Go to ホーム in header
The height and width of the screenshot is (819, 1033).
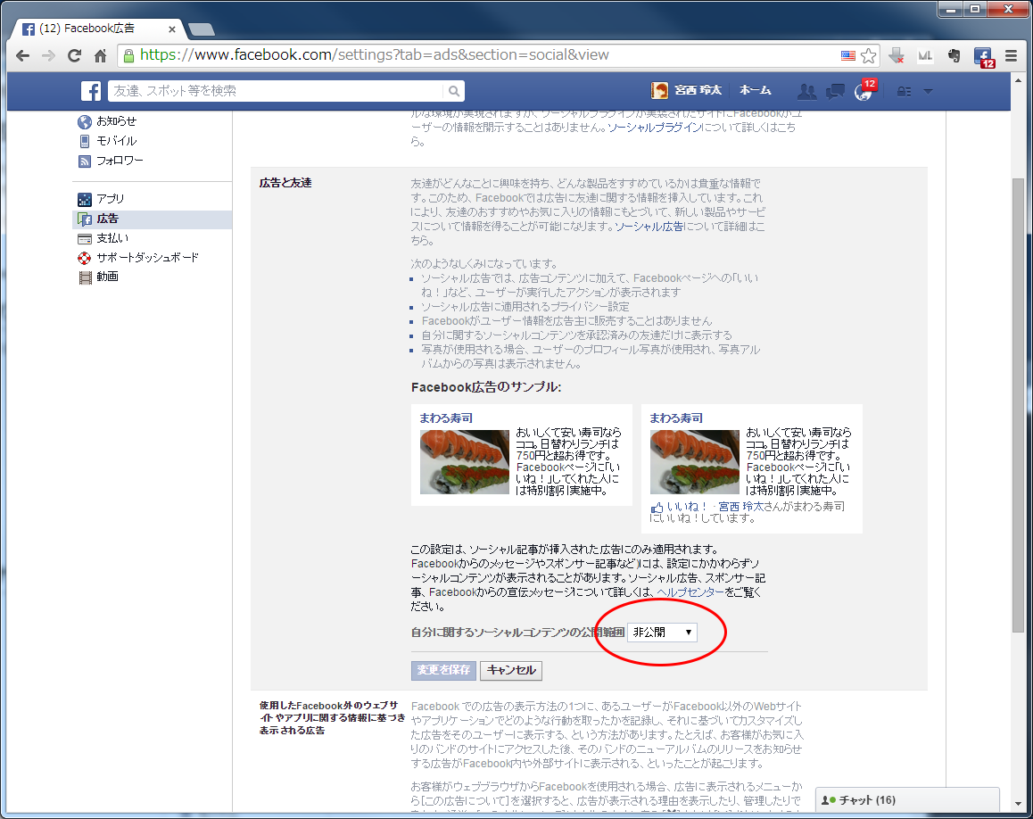pos(755,90)
